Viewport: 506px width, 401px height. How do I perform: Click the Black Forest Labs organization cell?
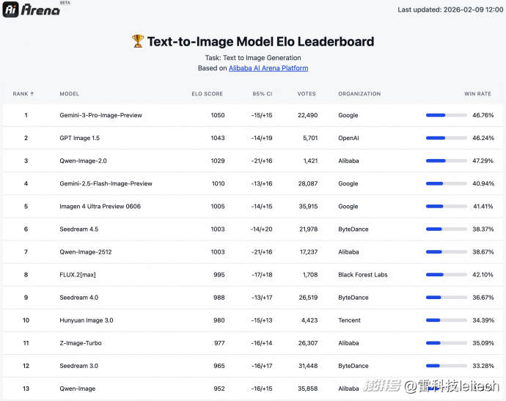click(362, 275)
